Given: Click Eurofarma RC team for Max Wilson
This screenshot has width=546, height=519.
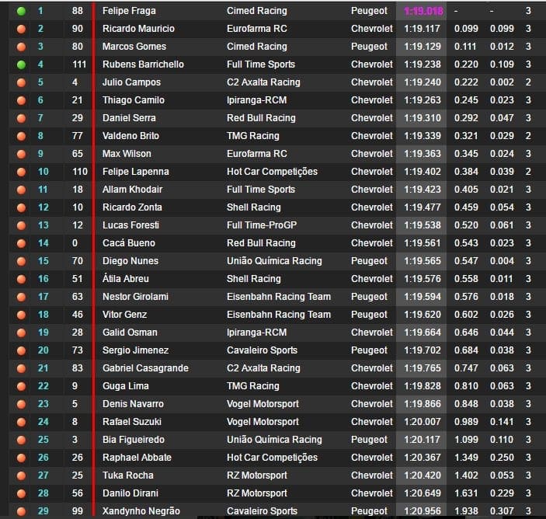Looking at the screenshot, I should [x=256, y=154].
